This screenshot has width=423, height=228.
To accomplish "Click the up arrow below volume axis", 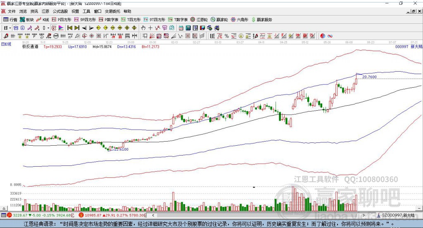I will pos(4,208).
